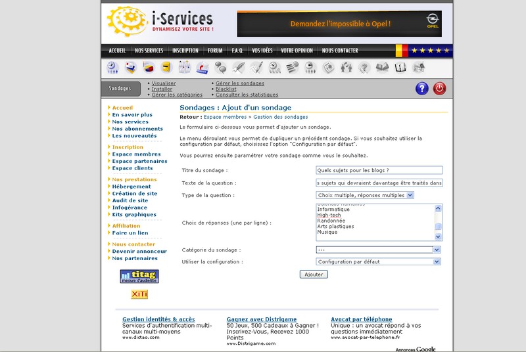526x352 pixels.
Task: Open the Blacklist link
Action: click(x=226, y=89)
